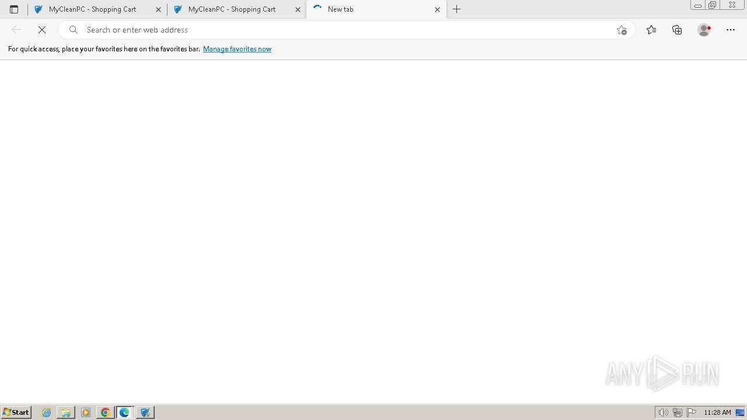
Task: Open a new tab with plus button
Action: (457, 9)
